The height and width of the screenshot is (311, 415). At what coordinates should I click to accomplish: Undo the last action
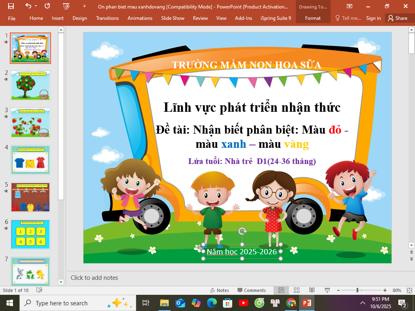(28, 6)
